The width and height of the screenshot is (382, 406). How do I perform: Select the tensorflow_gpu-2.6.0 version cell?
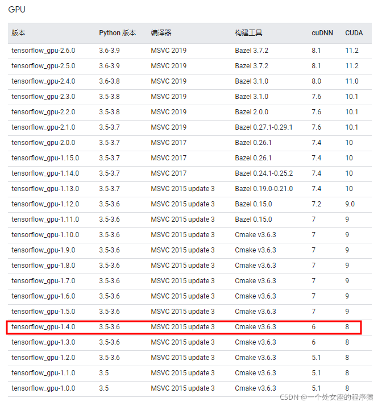pyautogui.click(x=43, y=51)
